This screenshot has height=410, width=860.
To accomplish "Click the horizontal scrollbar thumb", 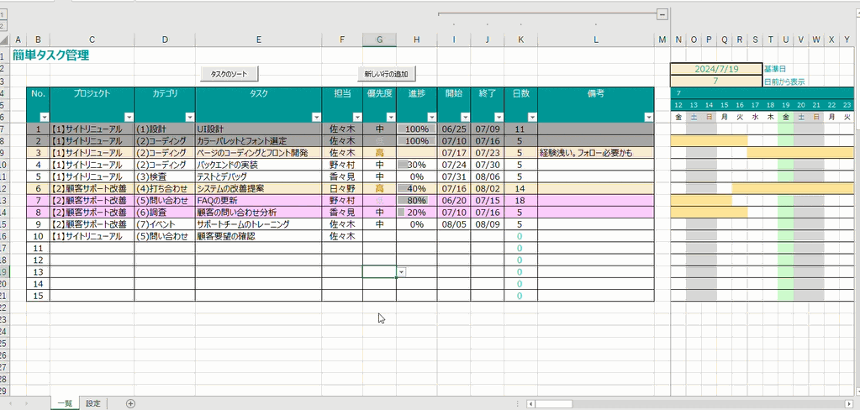I will [555, 404].
